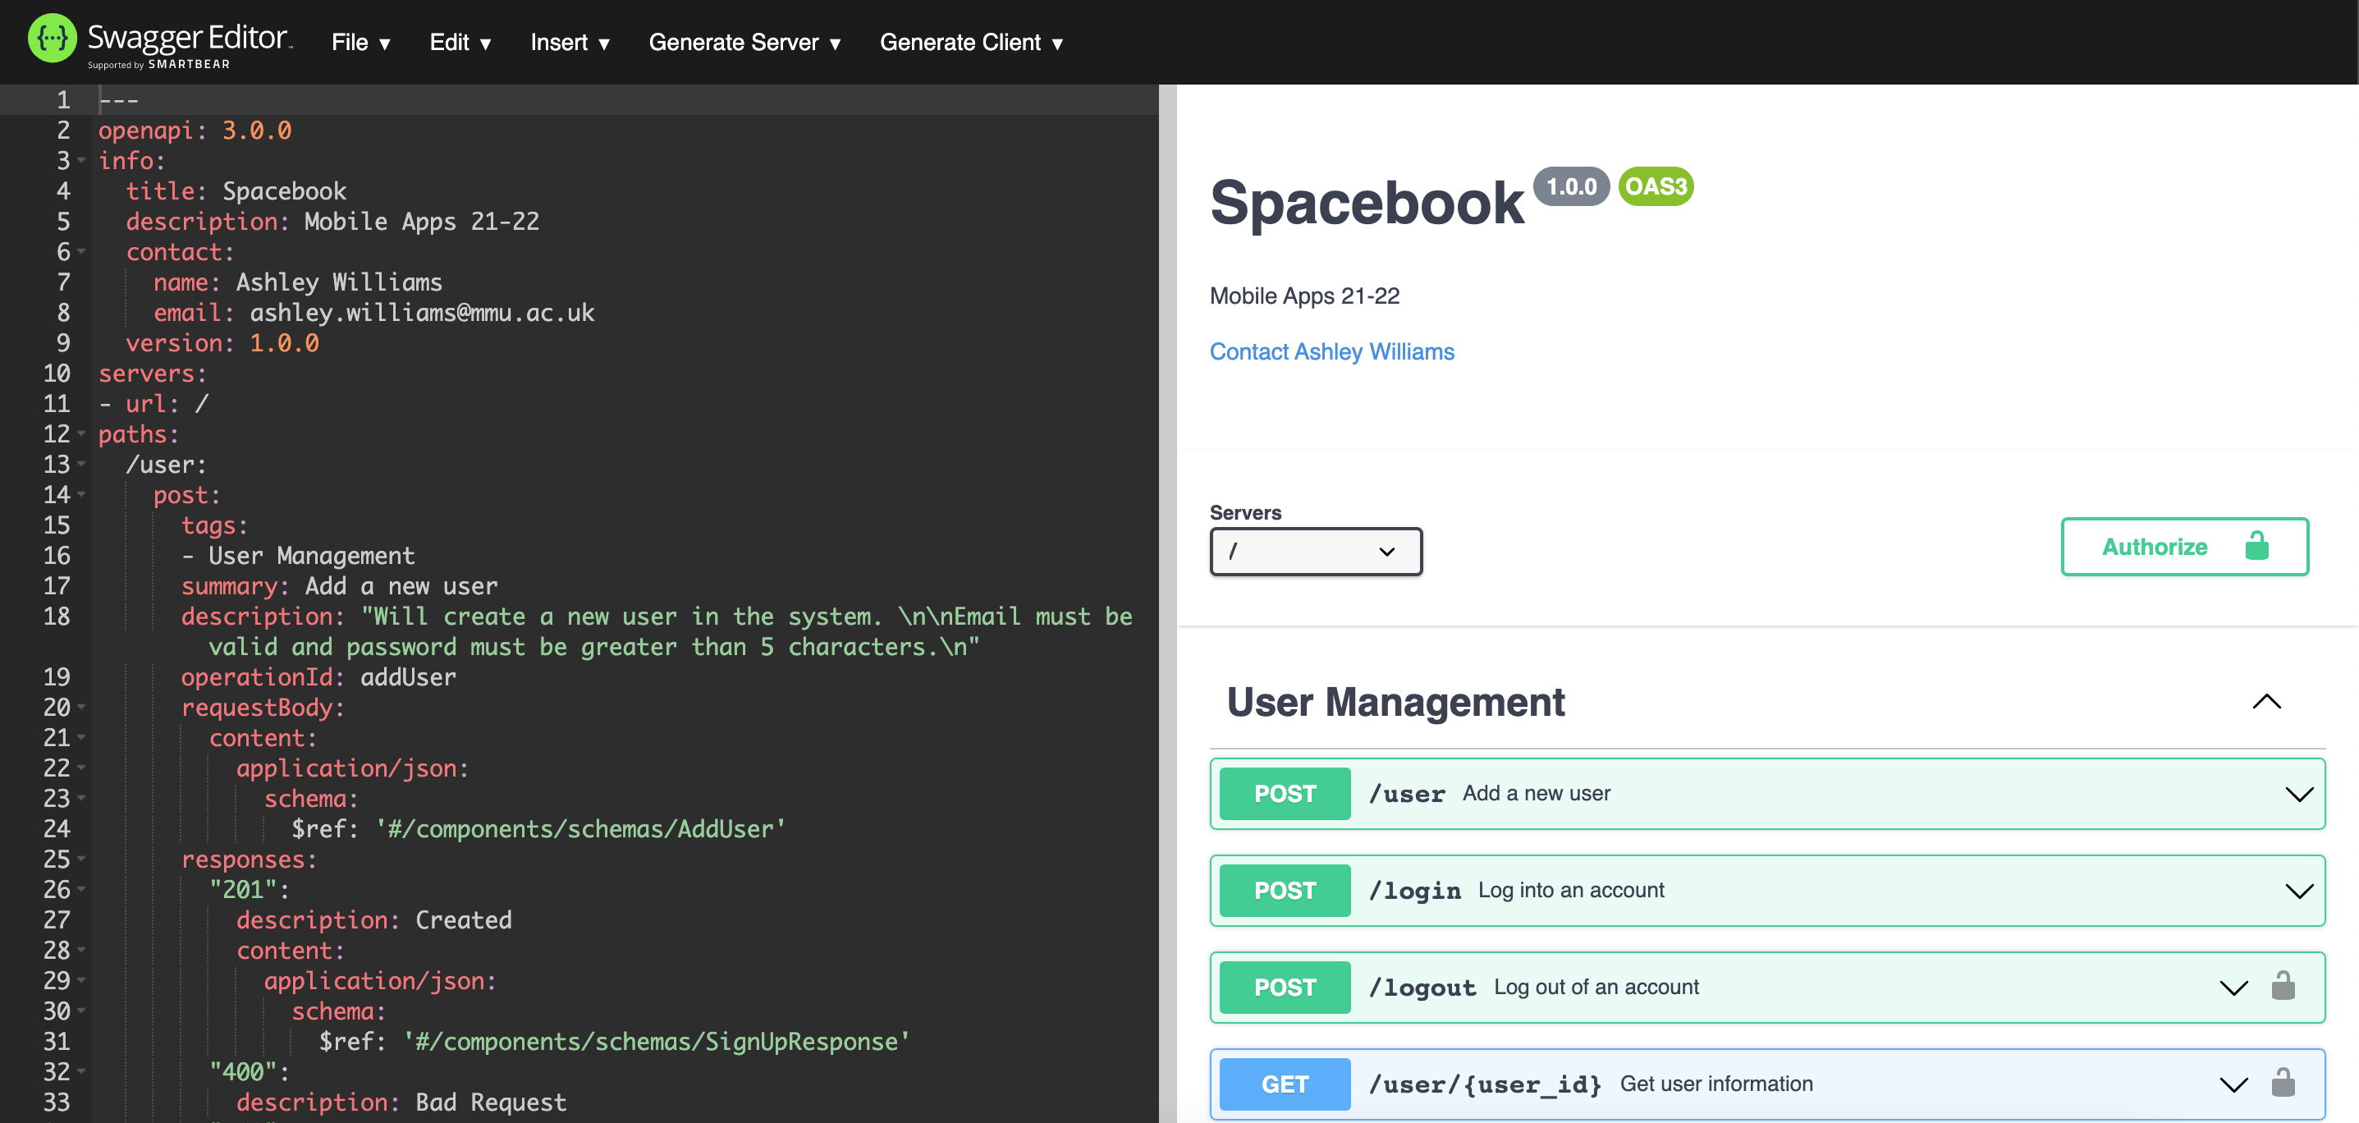Open the File menu
The width and height of the screenshot is (2359, 1123).
click(x=359, y=42)
